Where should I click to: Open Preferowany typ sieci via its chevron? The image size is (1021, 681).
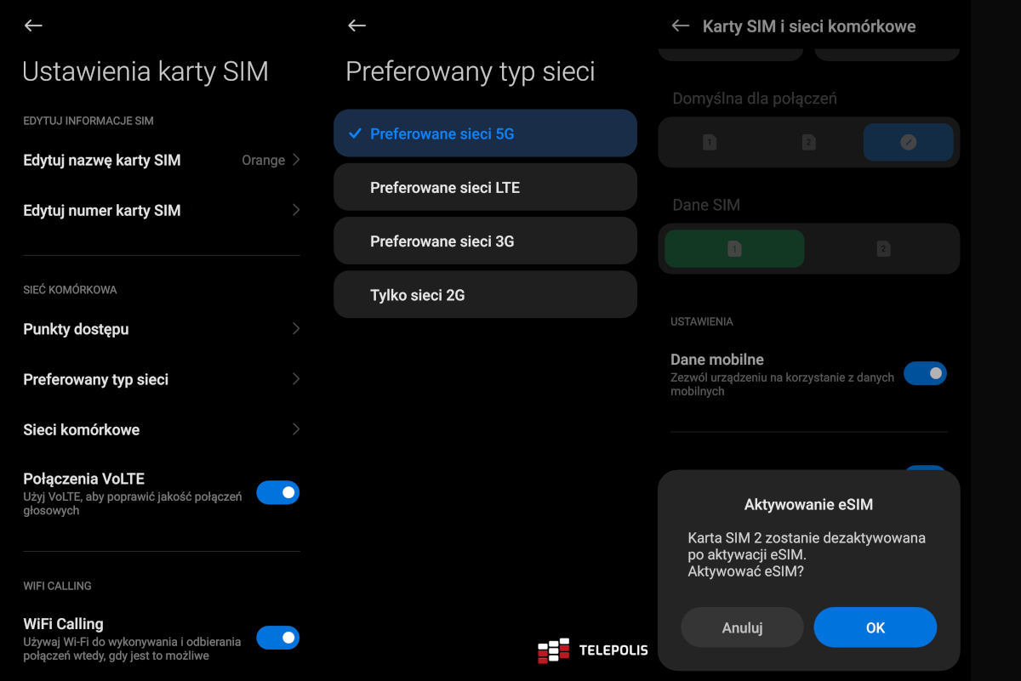pos(295,379)
